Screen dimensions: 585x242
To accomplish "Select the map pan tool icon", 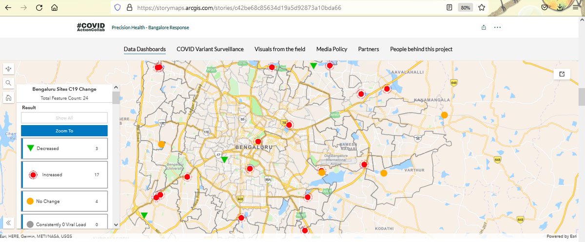I will coord(9,69).
